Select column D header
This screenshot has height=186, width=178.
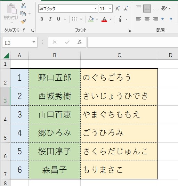click(168, 55)
